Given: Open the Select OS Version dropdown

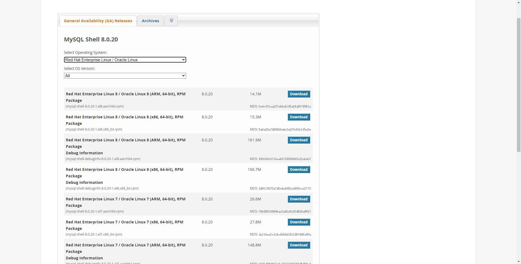Looking at the screenshot, I should click(125, 76).
